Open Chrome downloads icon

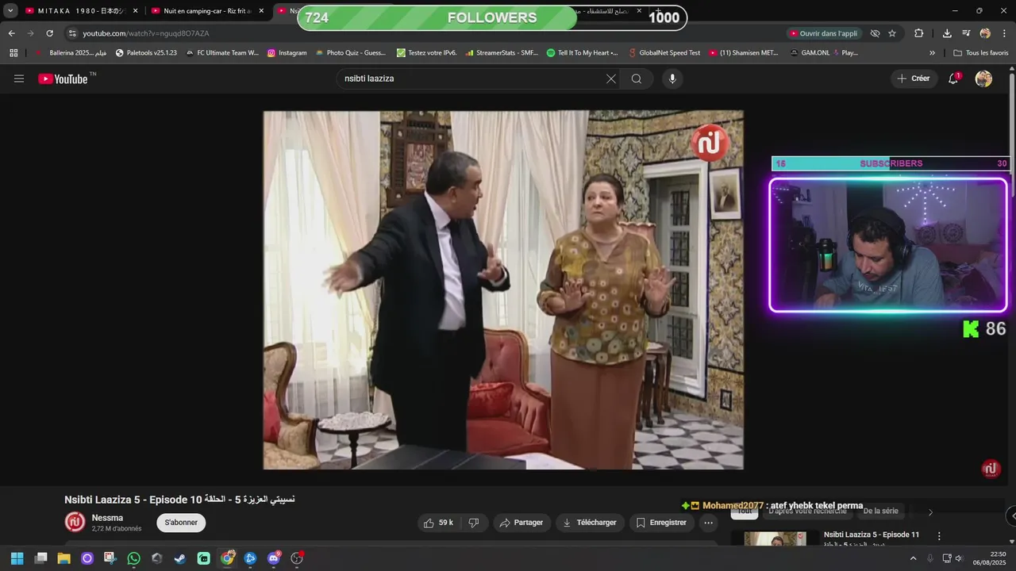click(947, 33)
